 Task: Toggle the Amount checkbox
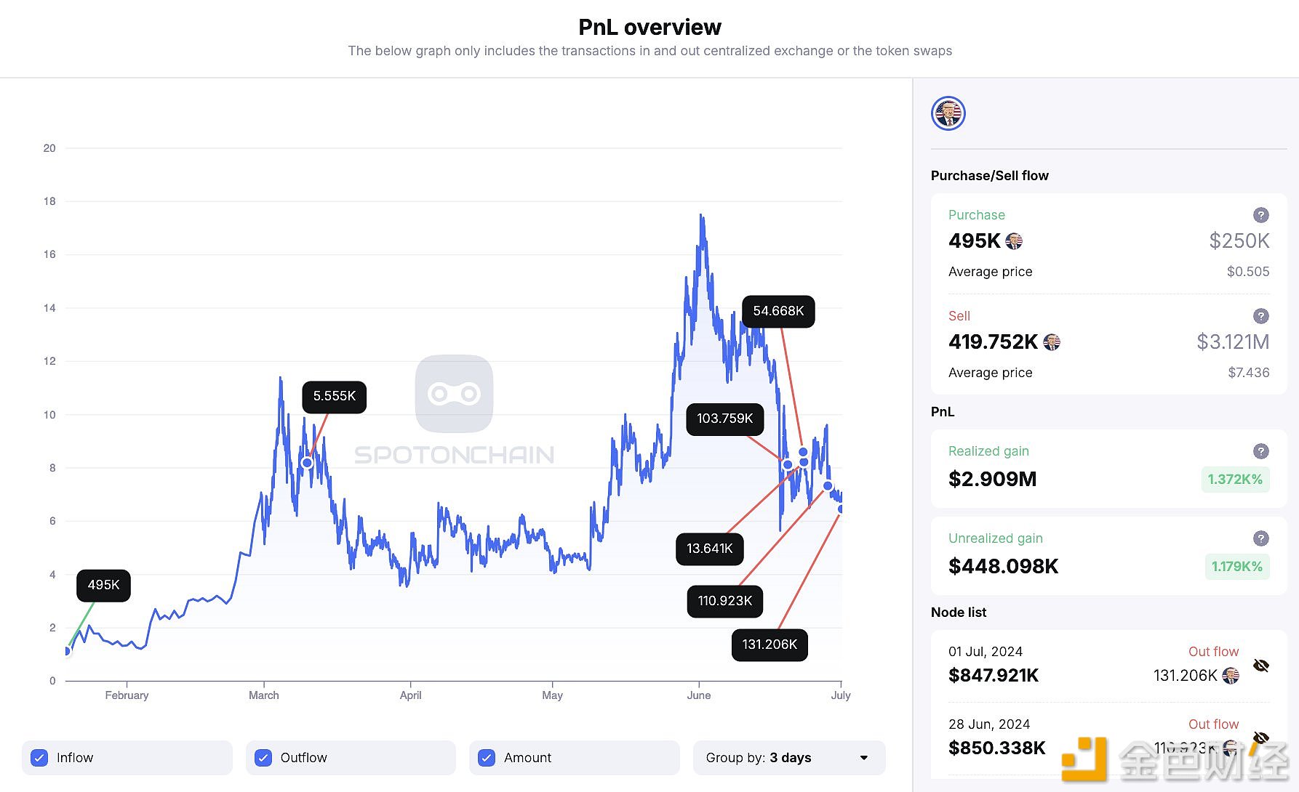coord(487,758)
